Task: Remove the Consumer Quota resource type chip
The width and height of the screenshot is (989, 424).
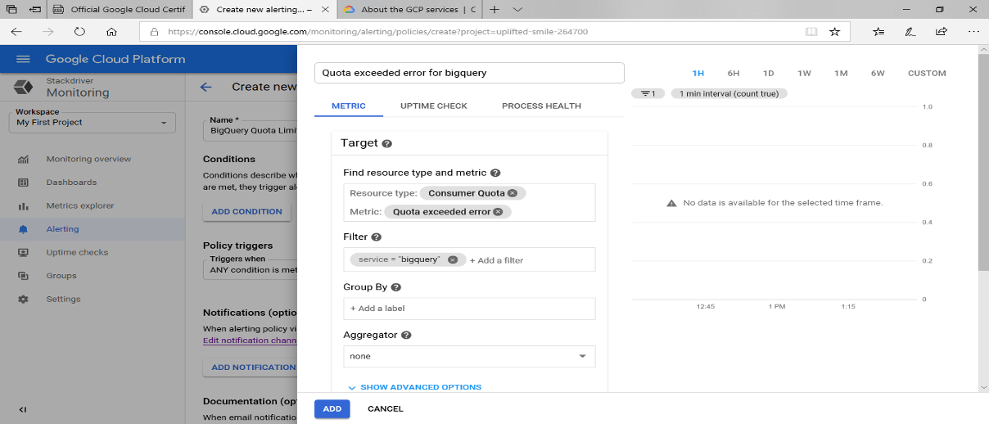Action: [x=512, y=193]
